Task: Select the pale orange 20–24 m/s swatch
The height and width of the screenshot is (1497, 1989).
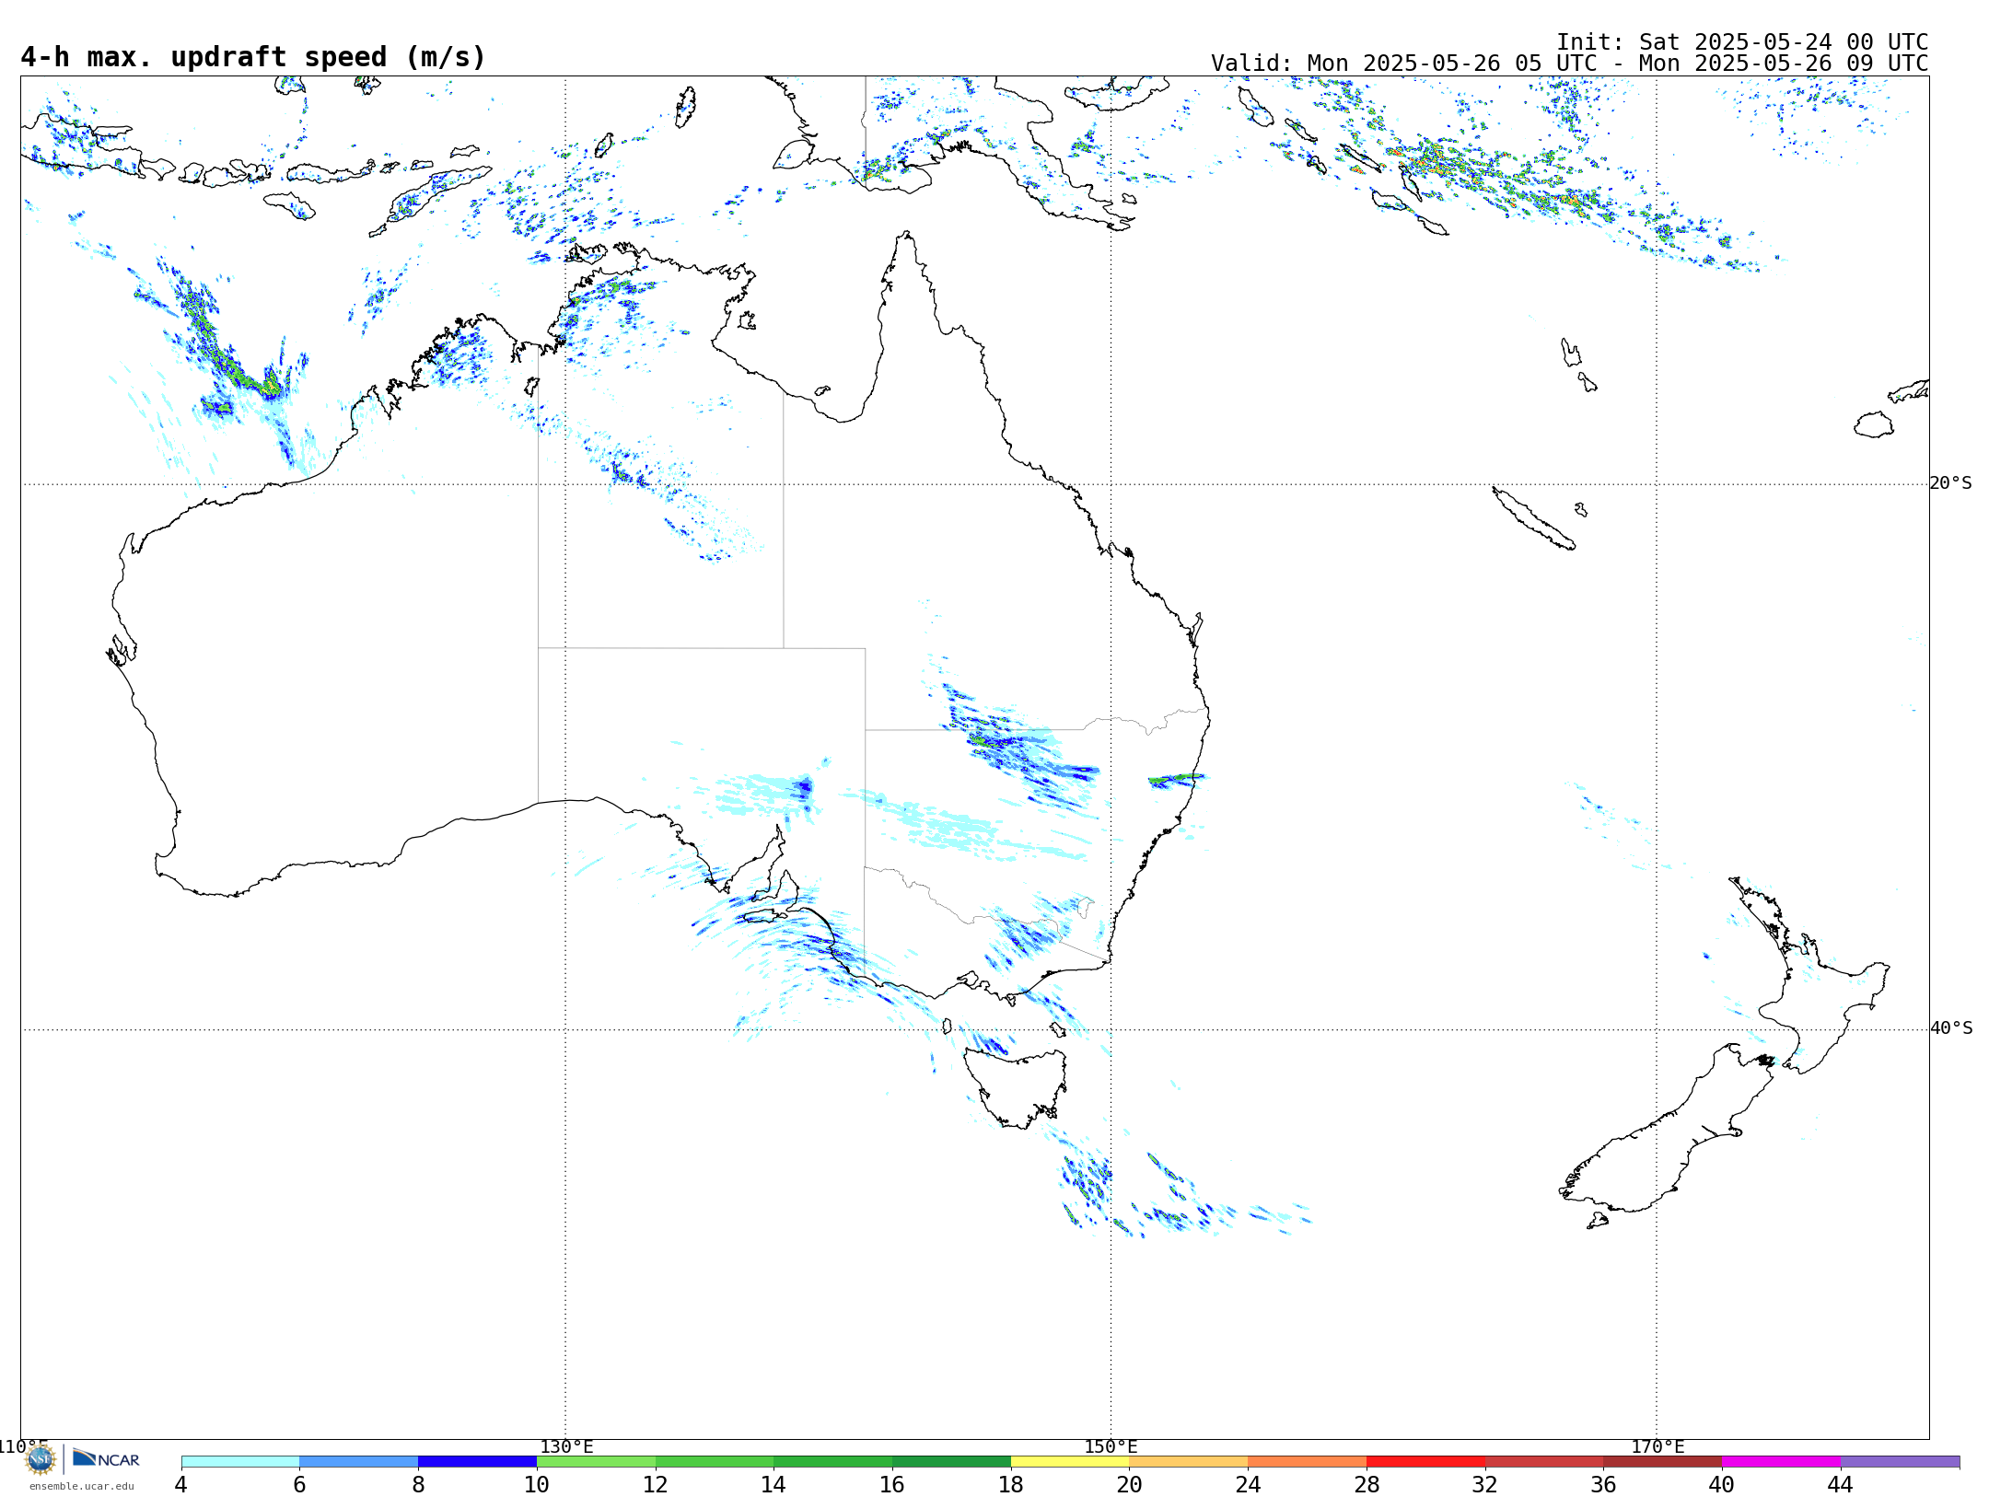Action: [x=1189, y=1462]
